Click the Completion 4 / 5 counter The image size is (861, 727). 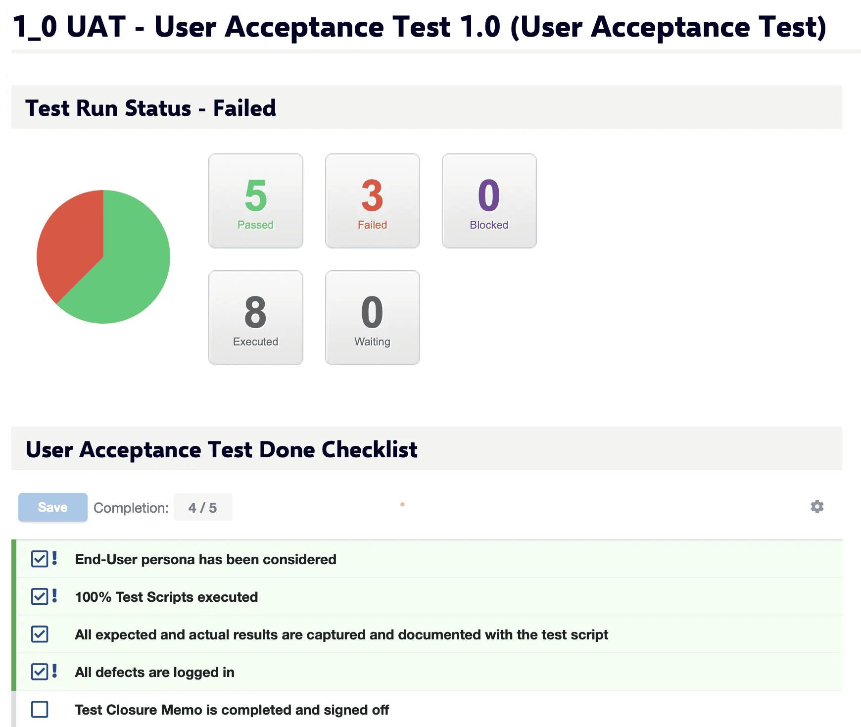(203, 507)
